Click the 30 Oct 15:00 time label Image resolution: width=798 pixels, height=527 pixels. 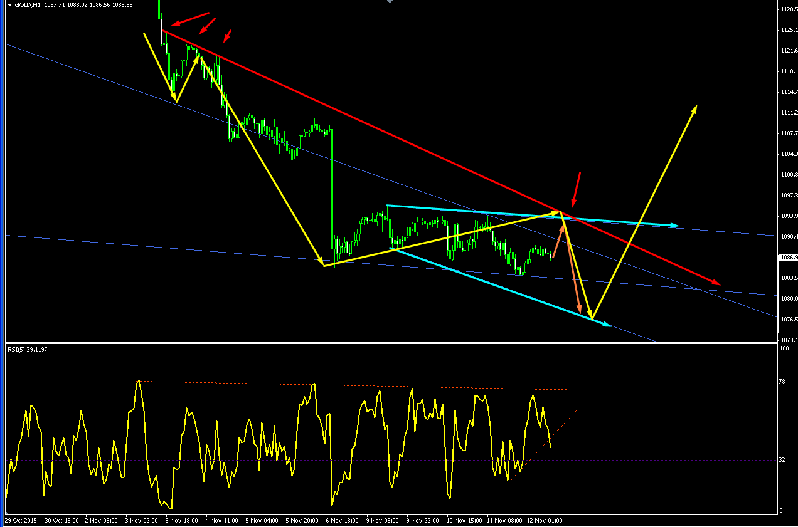[61, 521]
